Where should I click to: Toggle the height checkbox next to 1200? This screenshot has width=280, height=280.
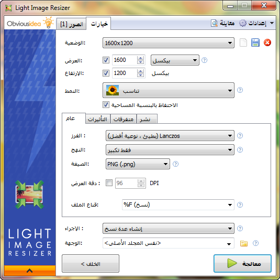coord(106,73)
